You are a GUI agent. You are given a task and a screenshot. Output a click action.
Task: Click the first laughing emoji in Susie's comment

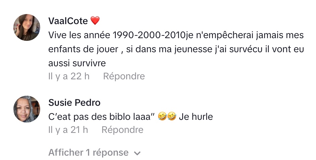coord(162,117)
